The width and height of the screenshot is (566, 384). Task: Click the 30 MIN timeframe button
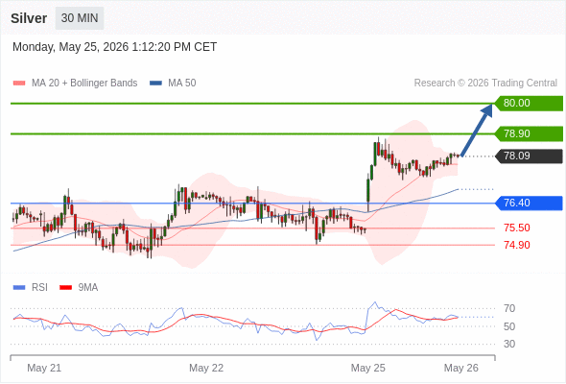[x=80, y=18]
